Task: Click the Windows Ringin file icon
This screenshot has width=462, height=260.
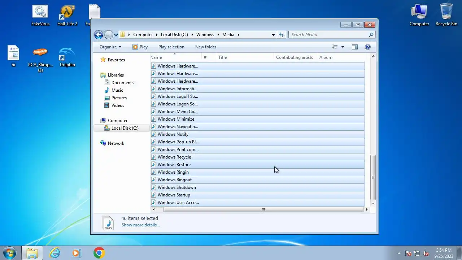Action: 154,172
